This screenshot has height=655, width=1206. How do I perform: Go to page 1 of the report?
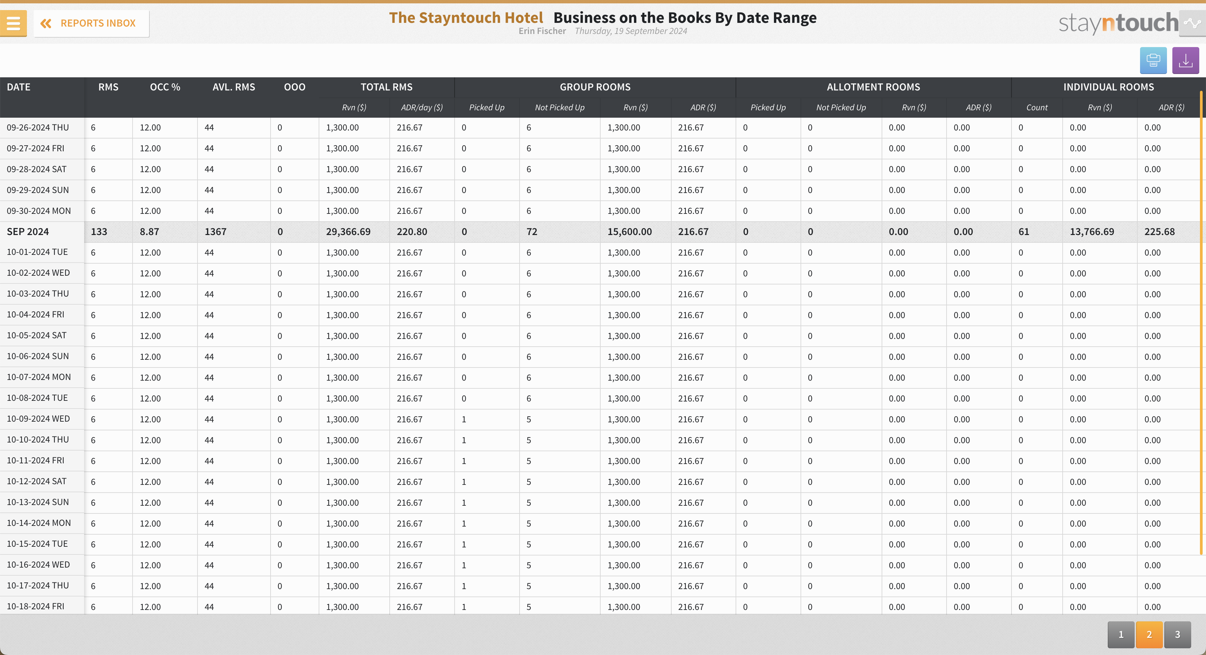coord(1121,634)
